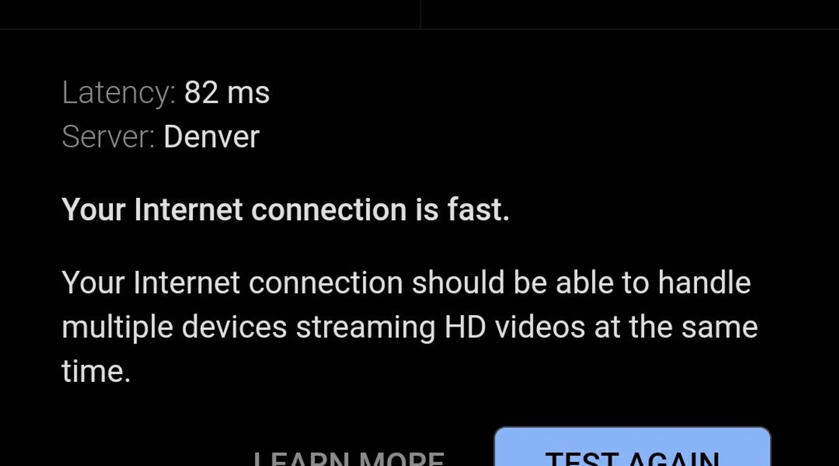839x466 pixels.
Task: Click the word 'Internet' in the bold heading
Action: coord(188,209)
